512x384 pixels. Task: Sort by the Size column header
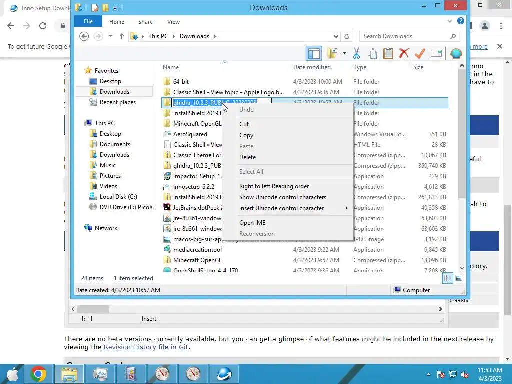pyautogui.click(x=429, y=67)
